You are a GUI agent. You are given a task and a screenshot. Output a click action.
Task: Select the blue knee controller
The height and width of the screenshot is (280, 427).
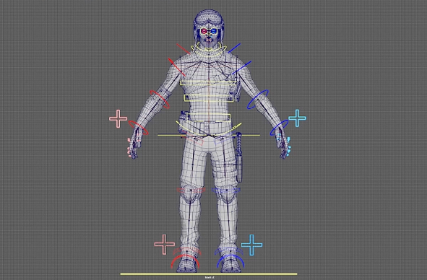point(226,191)
